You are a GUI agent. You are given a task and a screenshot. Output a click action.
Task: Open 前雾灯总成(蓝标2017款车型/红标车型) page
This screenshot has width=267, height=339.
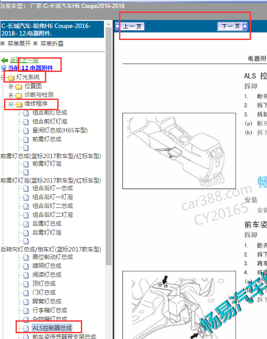(51, 156)
